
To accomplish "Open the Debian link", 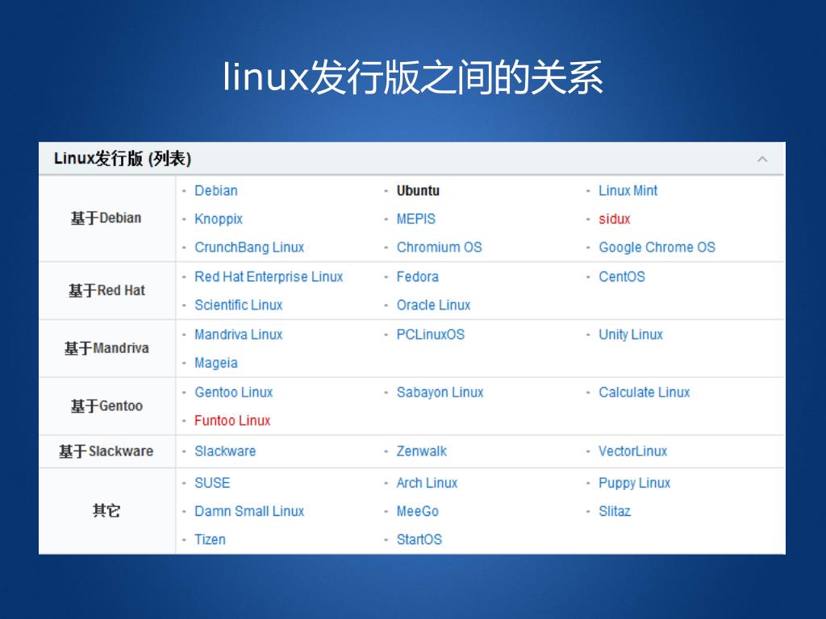I will (216, 190).
